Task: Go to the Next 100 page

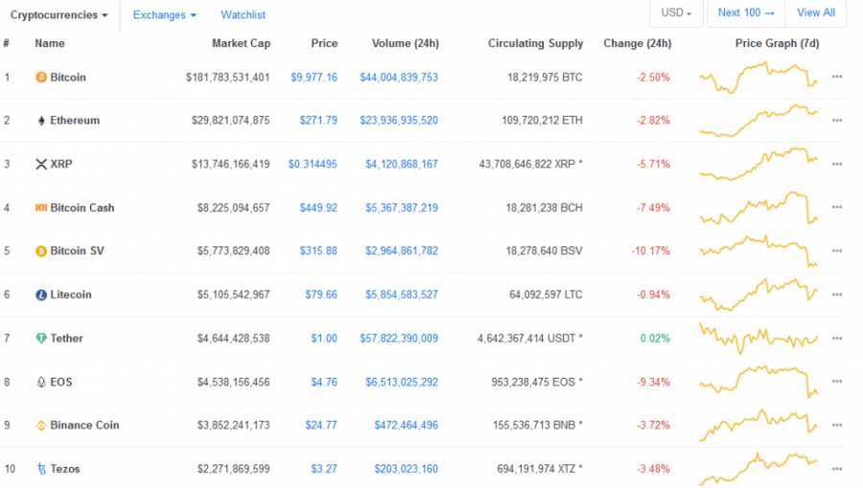Action: (x=746, y=12)
